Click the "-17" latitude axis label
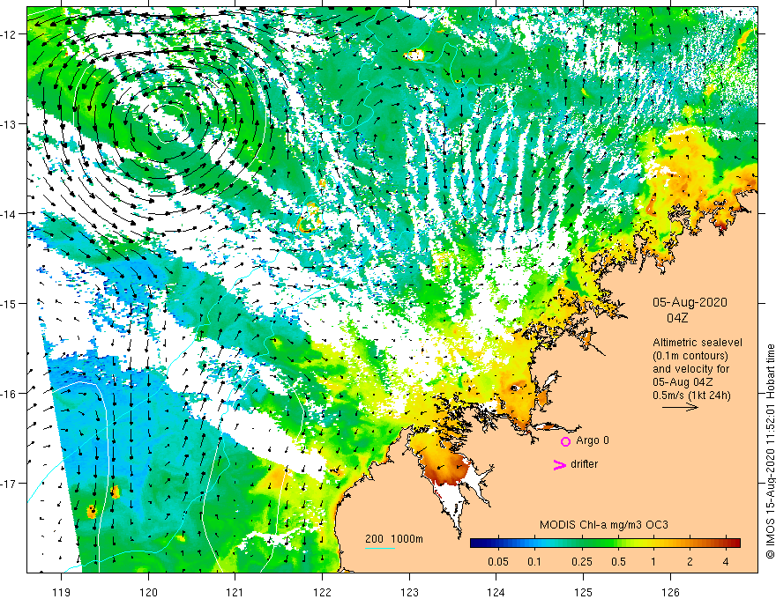Screen dimensions: 776x599 pyautogui.click(x=9, y=484)
